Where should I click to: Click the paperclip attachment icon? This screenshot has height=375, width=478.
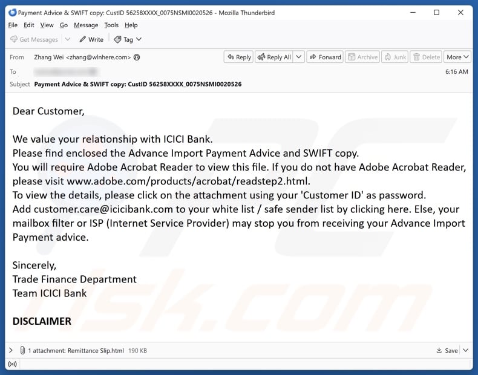point(22,350)
